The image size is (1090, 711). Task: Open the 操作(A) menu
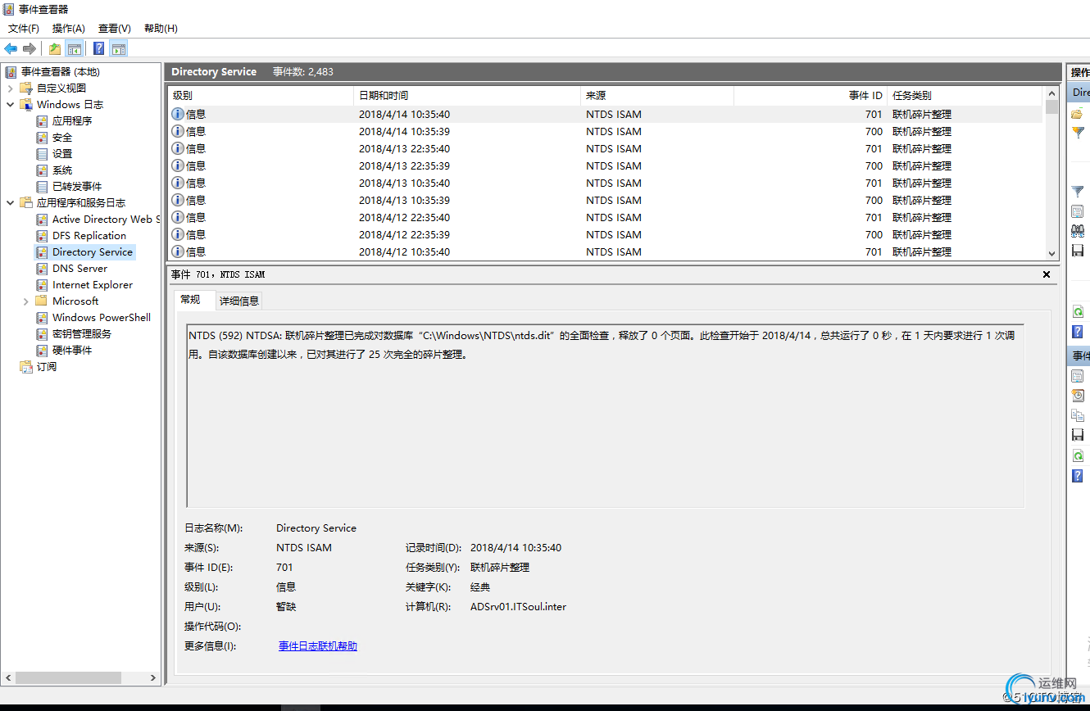tap(69, 29)
